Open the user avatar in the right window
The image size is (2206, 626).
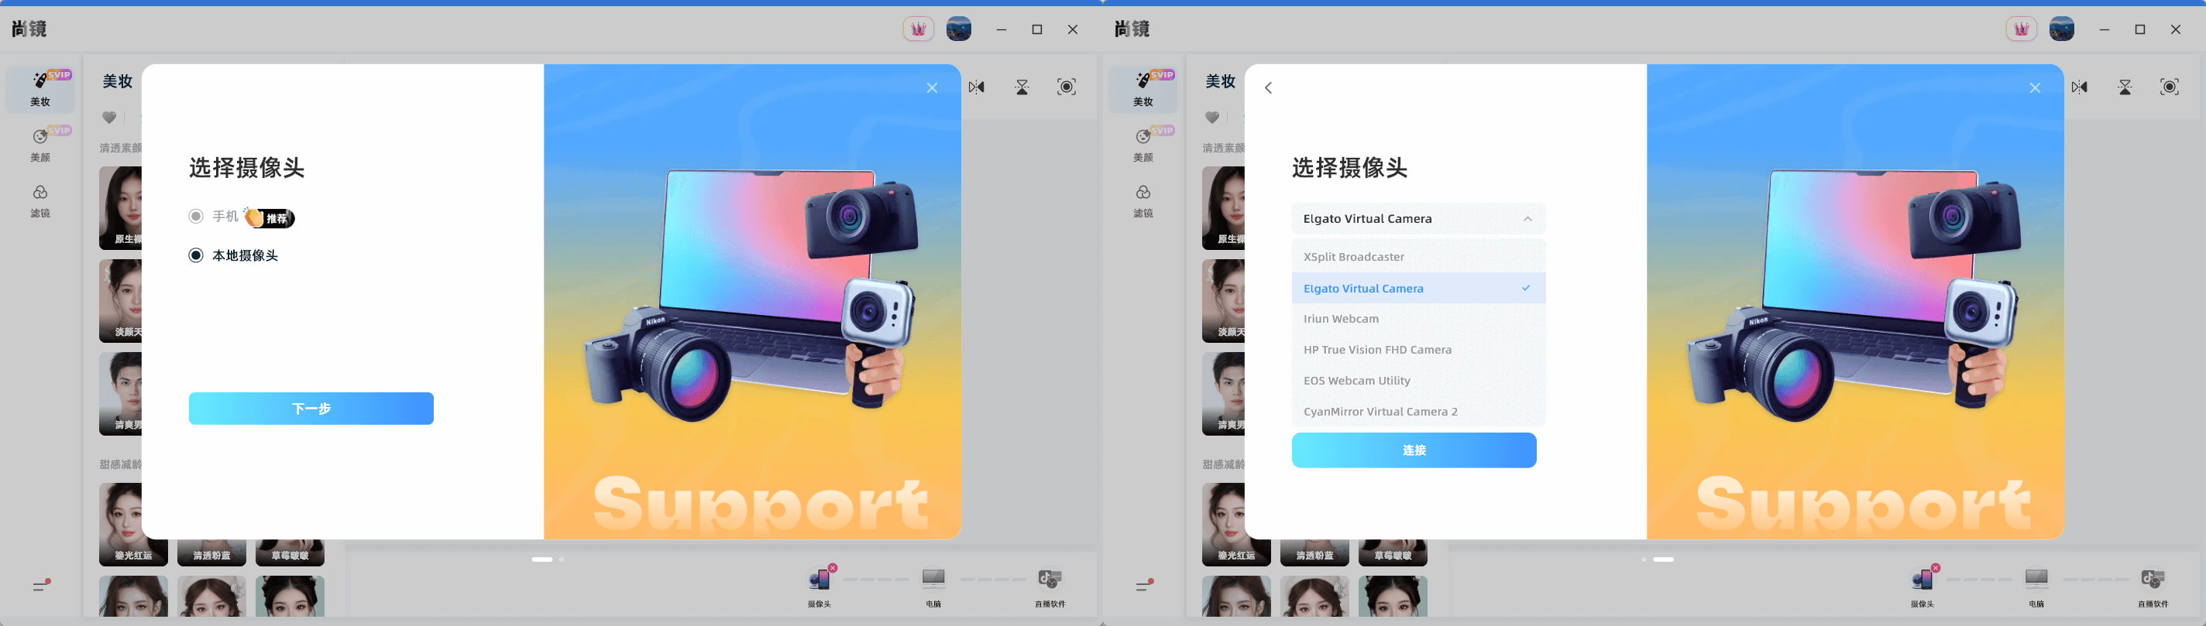pos(2061,29)
